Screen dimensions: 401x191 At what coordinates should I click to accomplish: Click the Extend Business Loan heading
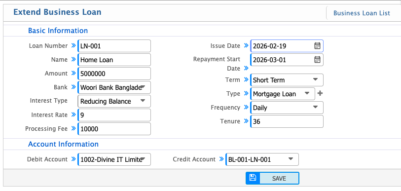pyautogui.click(x=57, y=12)
